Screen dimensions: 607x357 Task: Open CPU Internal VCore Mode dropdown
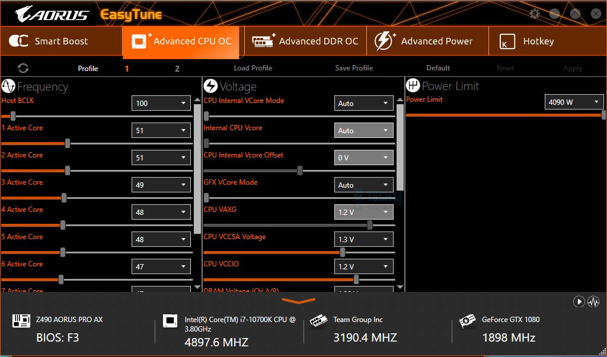[363, 103]
